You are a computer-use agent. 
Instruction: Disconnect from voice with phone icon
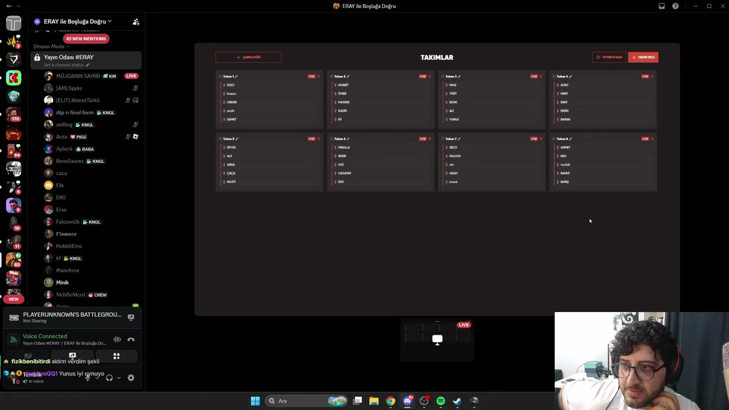(x=131, y=339)
